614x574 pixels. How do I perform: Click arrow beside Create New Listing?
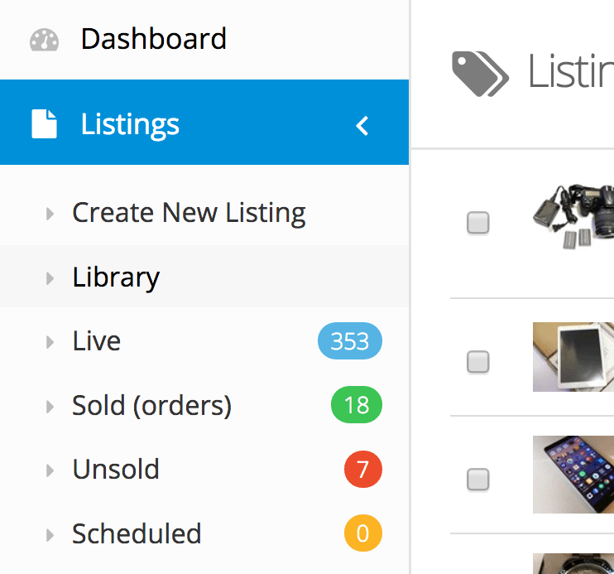click(x=50, y=214)
